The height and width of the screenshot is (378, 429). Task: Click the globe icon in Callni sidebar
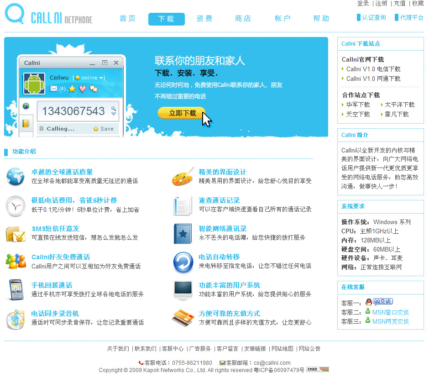click(26, 106)
